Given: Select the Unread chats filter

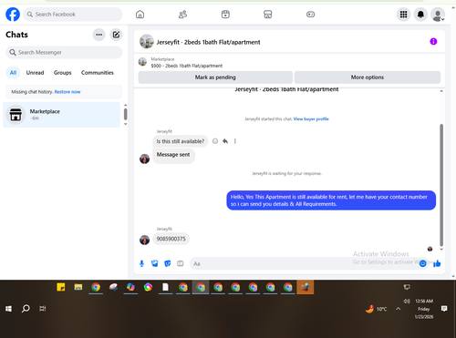Looking at the screenshot, I should tap(35, 73).
